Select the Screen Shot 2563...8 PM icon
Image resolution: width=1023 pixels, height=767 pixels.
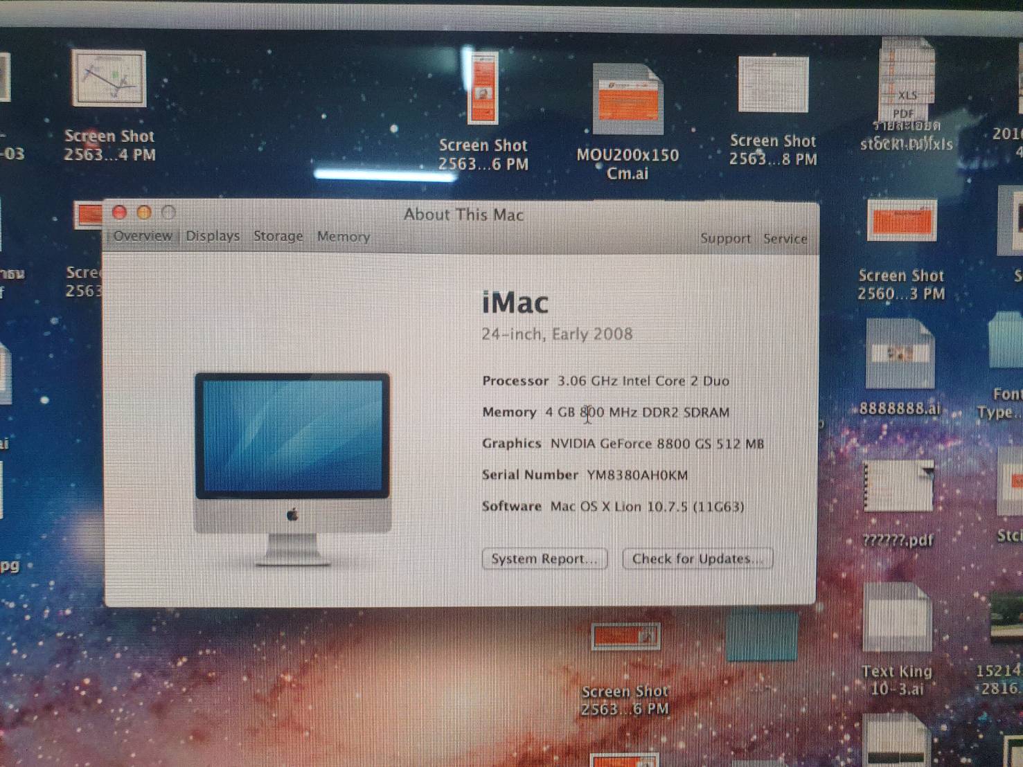[x=773, y=85]
